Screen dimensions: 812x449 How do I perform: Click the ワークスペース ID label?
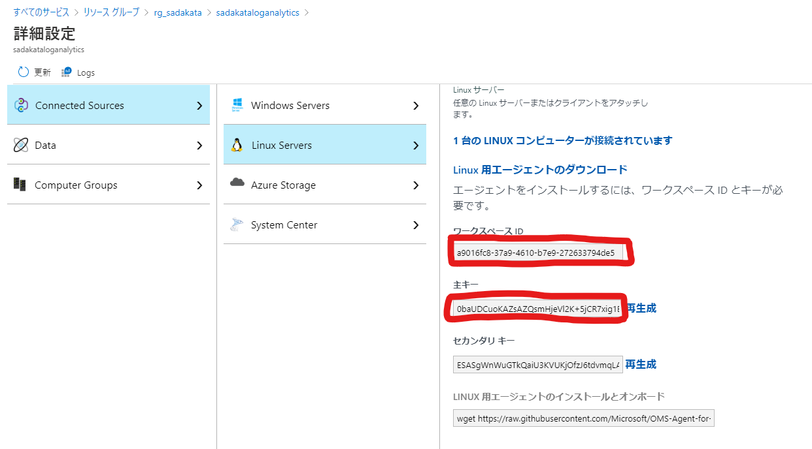pyautogui.click(x=488, y=231)
